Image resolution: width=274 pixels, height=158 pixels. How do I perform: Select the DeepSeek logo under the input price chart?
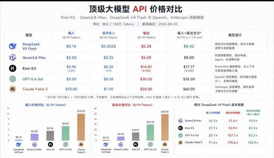click(x=19, y=145)
